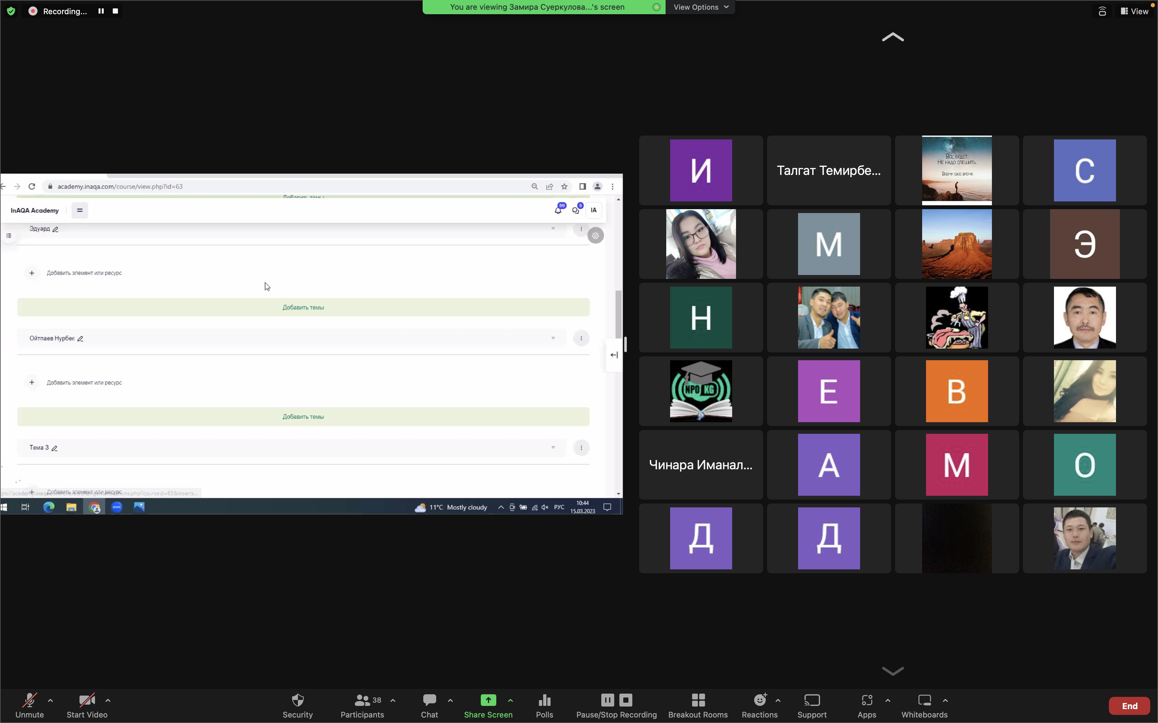
Task: Open messages chat bubble icon
Action: pos(576,210)
